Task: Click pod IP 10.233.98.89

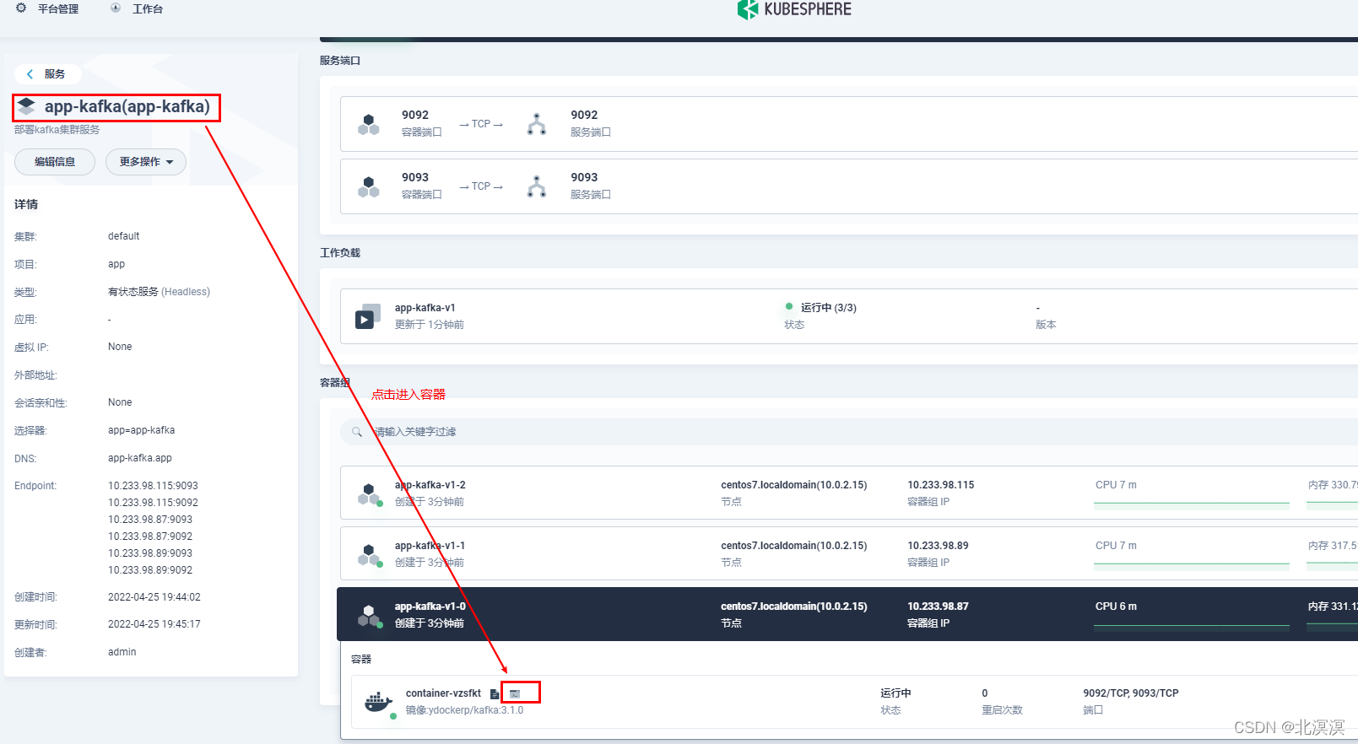Action: point(938,546)
